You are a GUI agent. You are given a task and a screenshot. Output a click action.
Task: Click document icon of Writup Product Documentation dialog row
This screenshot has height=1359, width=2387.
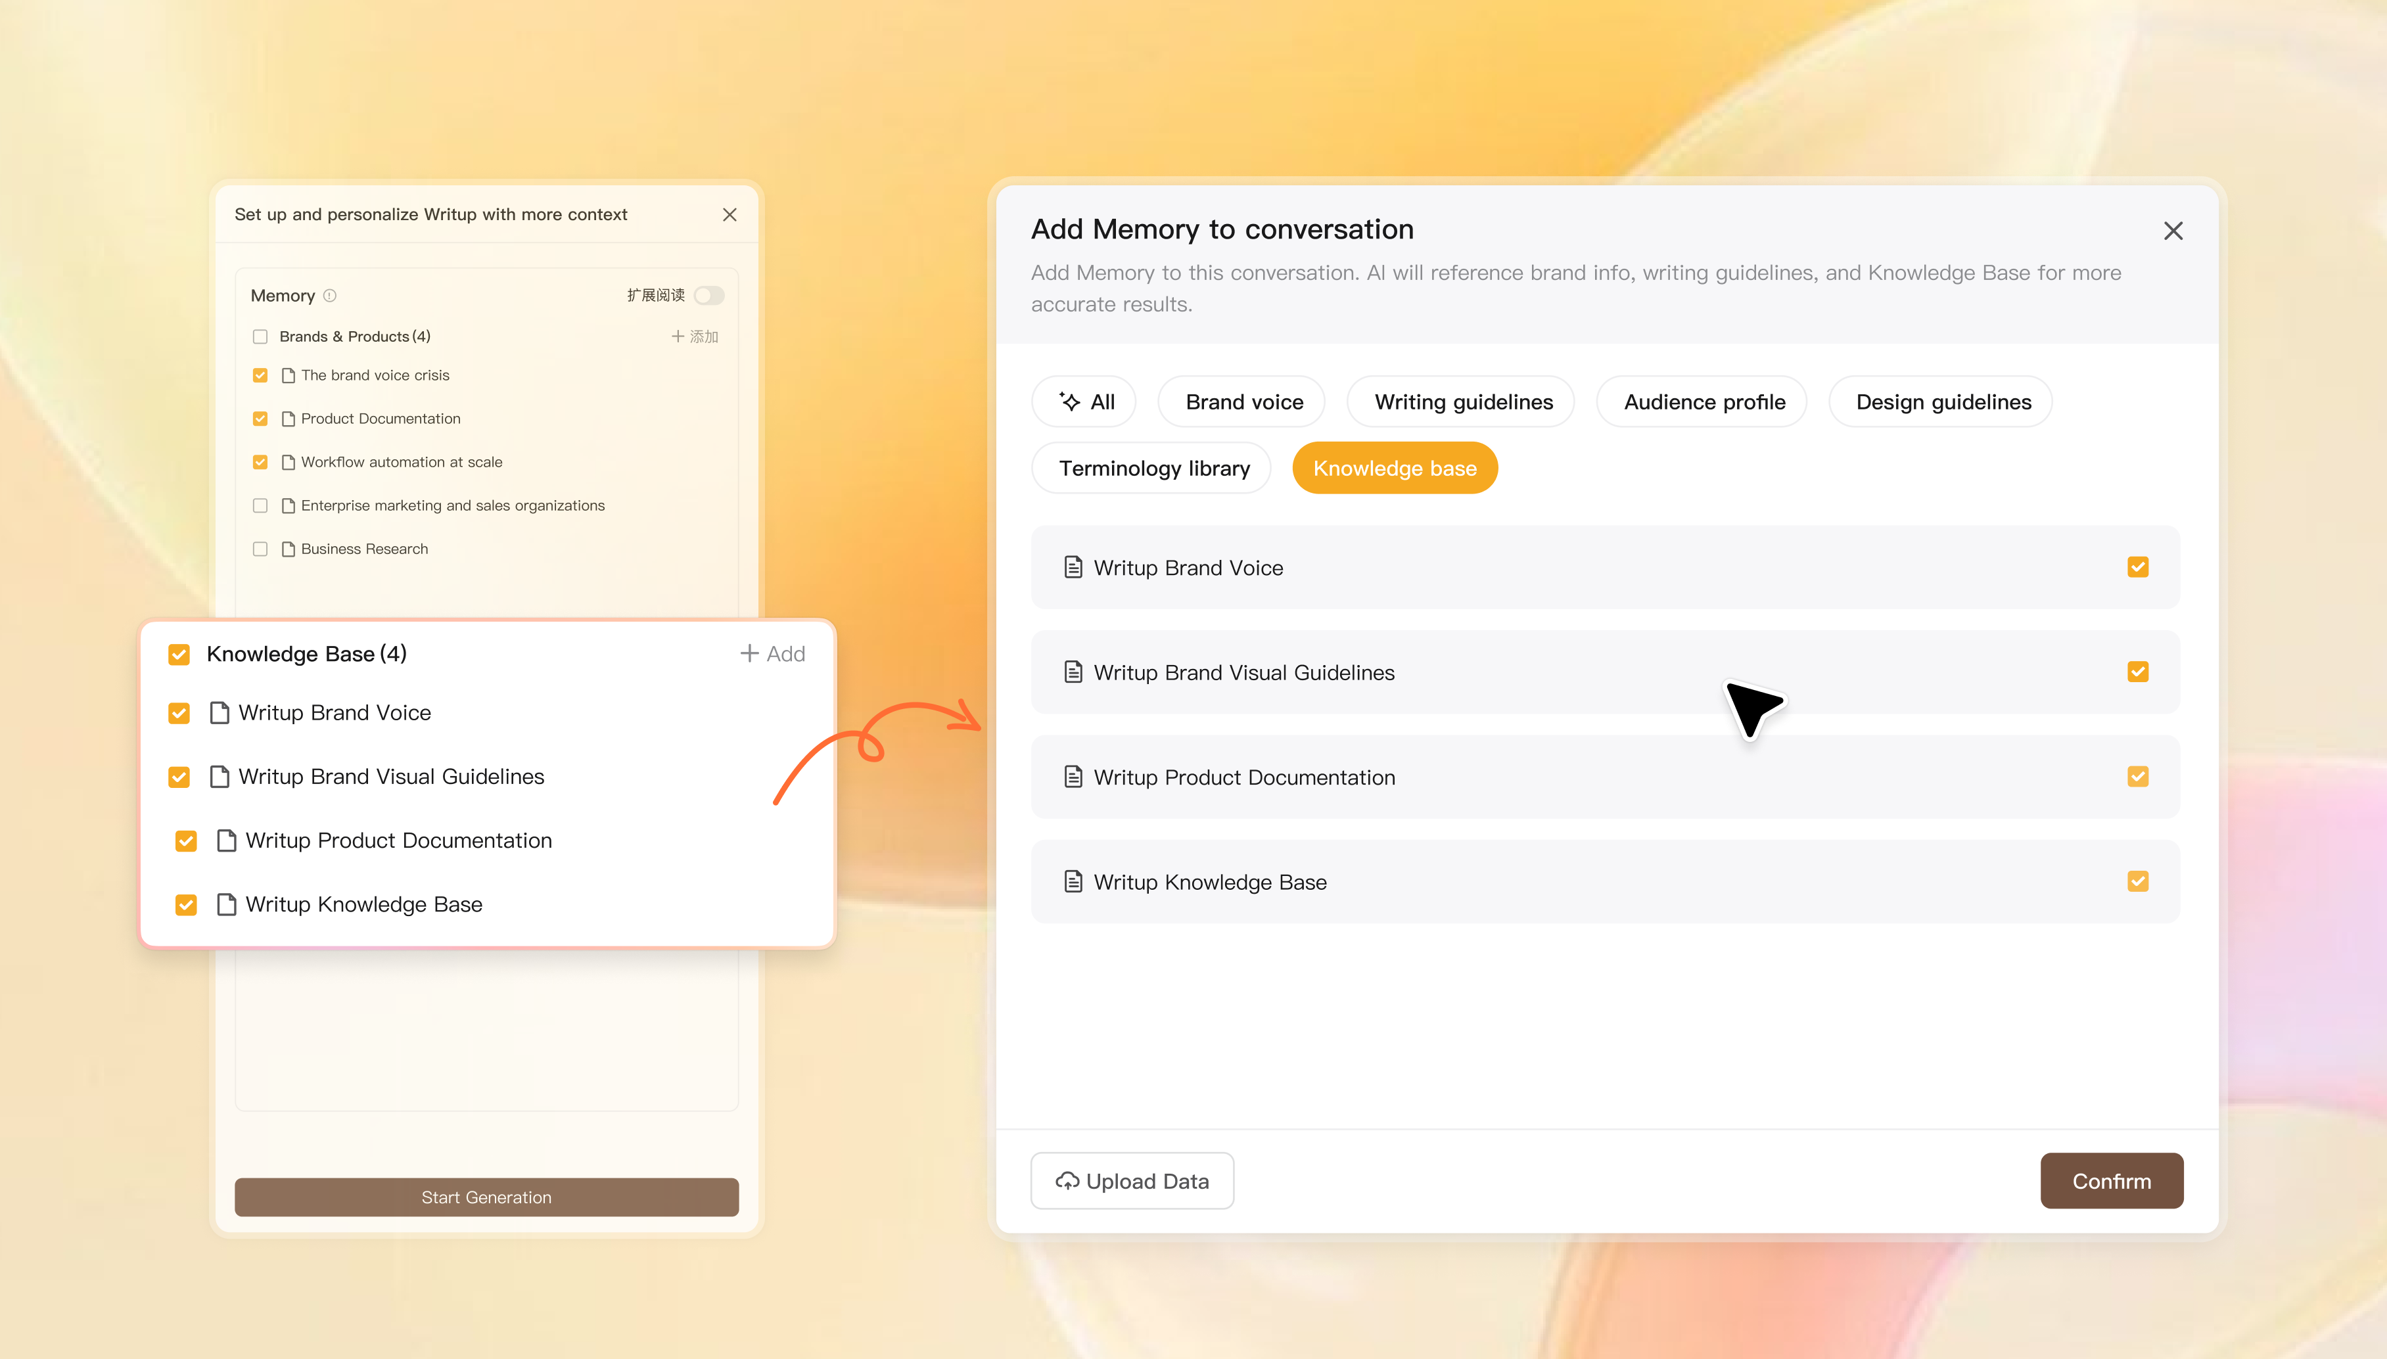click(1073, 777)
